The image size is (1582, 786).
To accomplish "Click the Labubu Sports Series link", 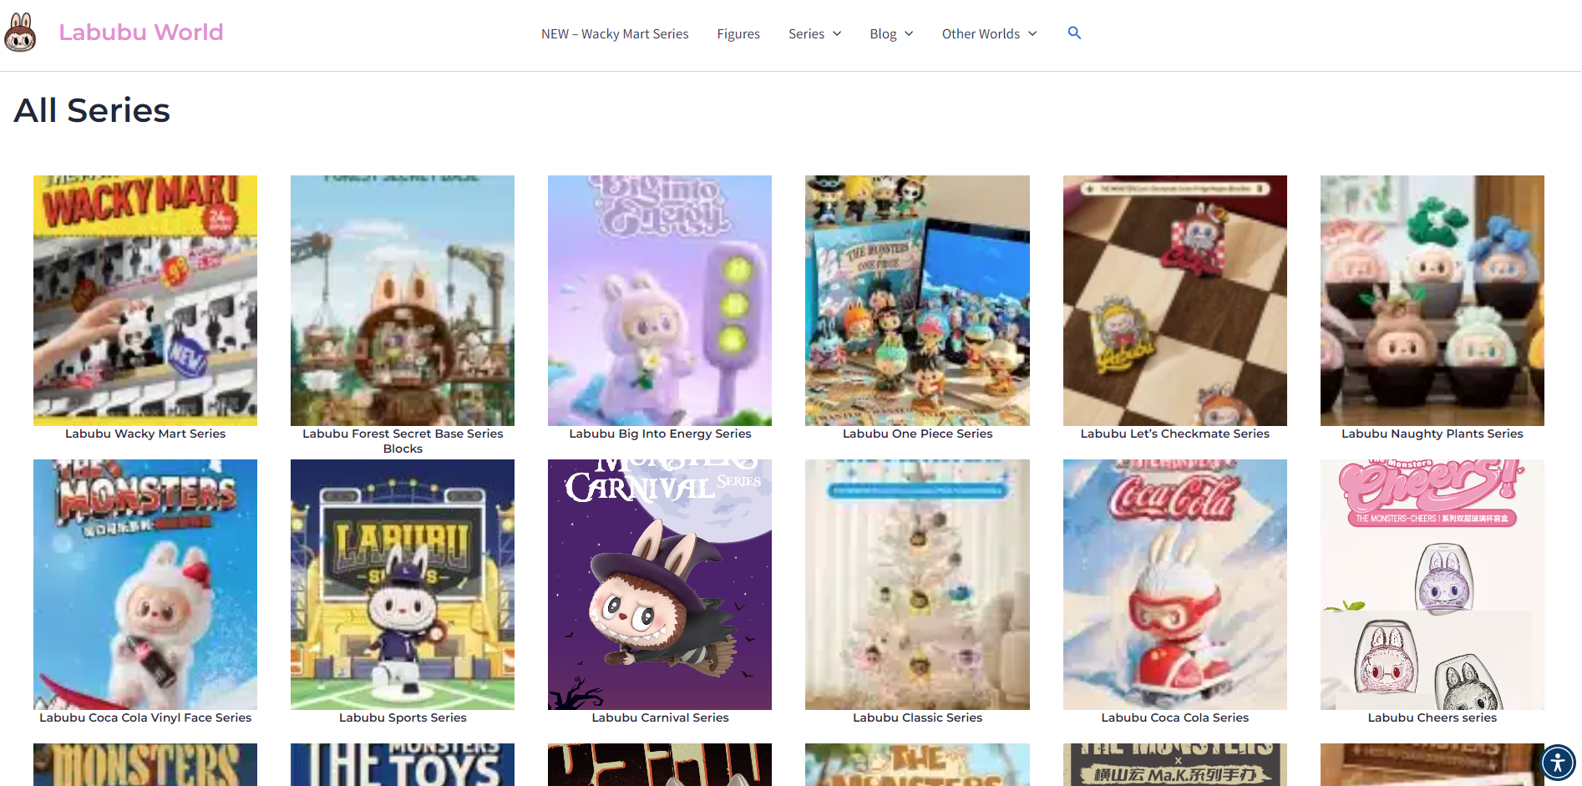I will [403, 718].
